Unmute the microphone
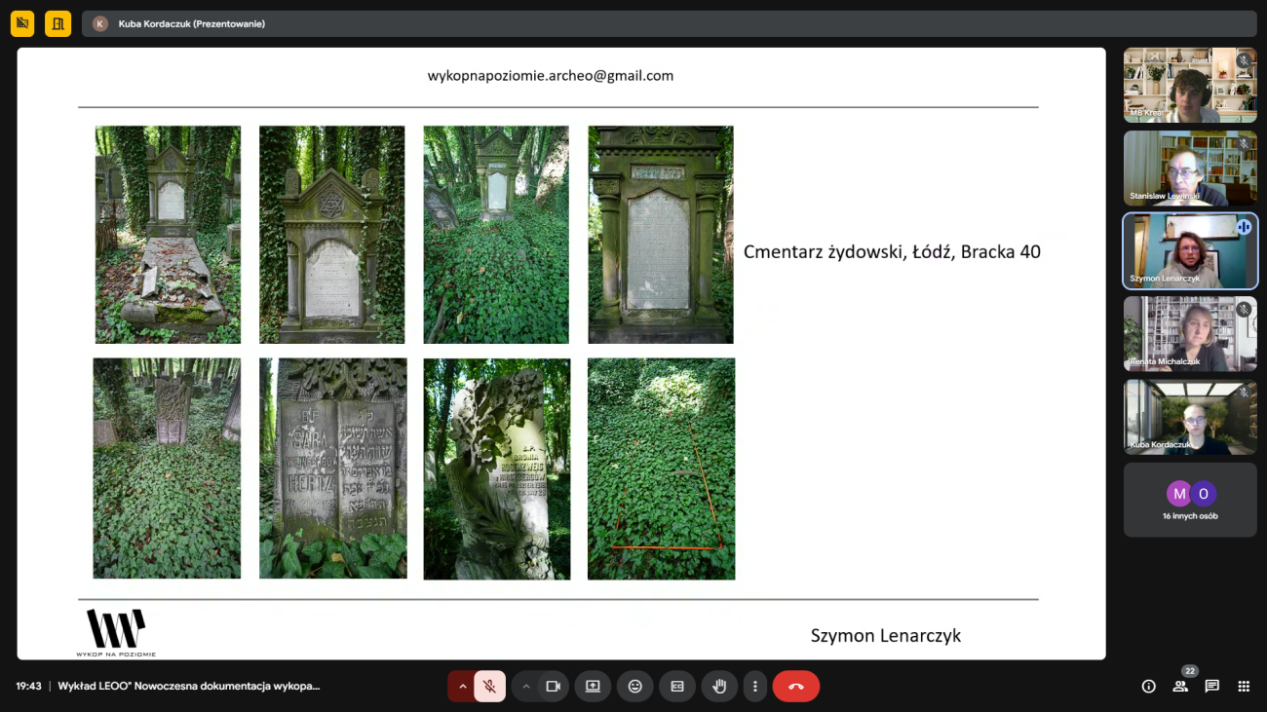The height and width of the screenshot is (712, 1267). click(x=489, y=687)
